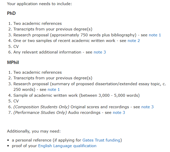Click the PhD section heading

pos(11,13)
